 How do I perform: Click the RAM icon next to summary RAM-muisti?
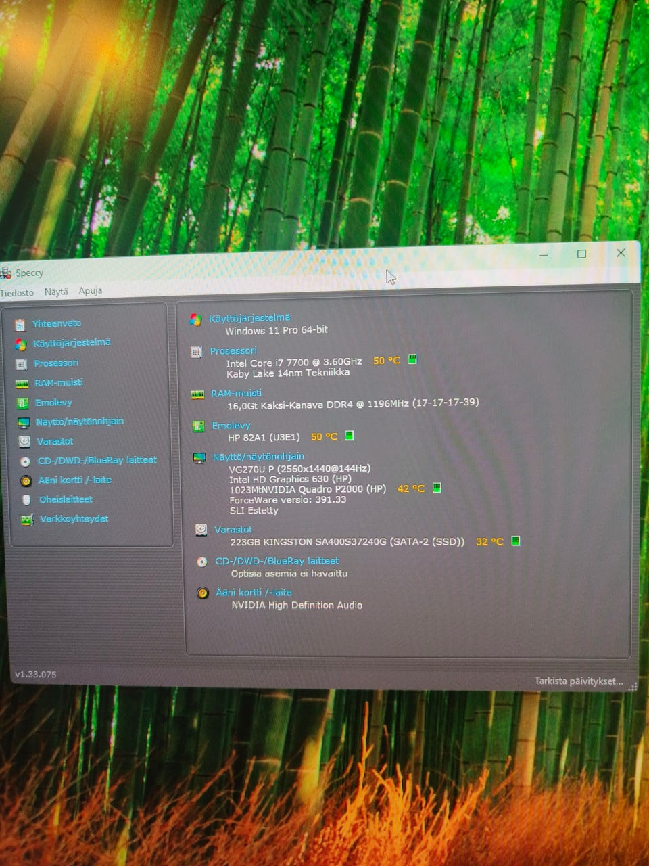click(197, 394)
